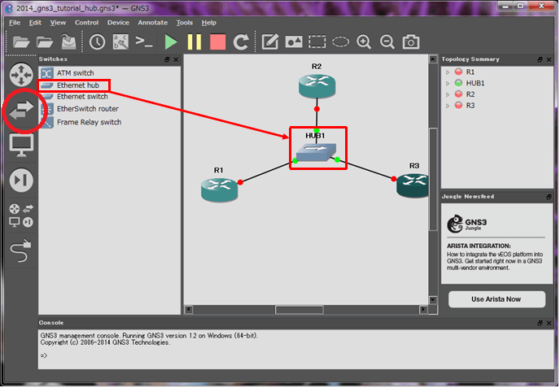Close the Switches panel

click(x=176, y=59)
